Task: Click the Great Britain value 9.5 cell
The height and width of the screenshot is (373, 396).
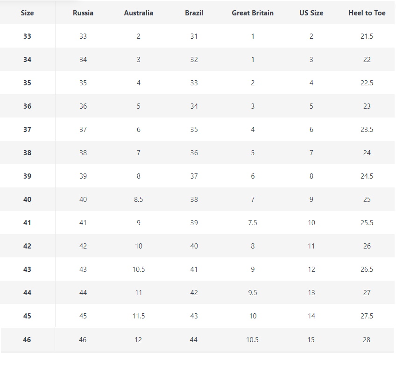Action: coord(253,293)
